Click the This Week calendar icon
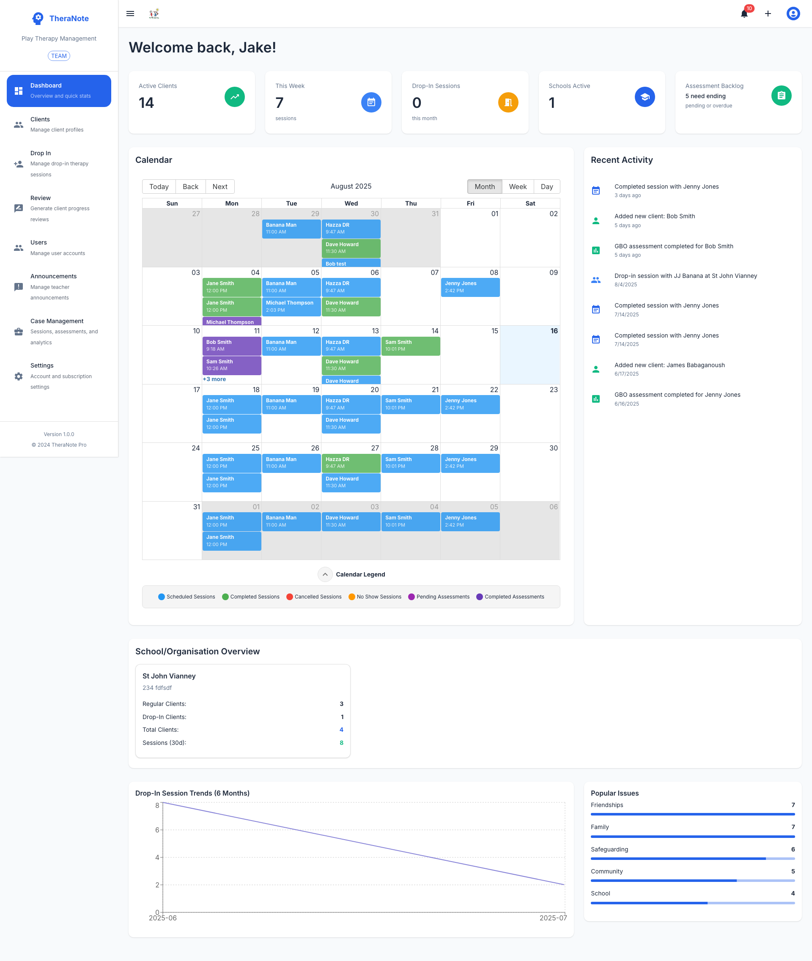 coord(371,102)
